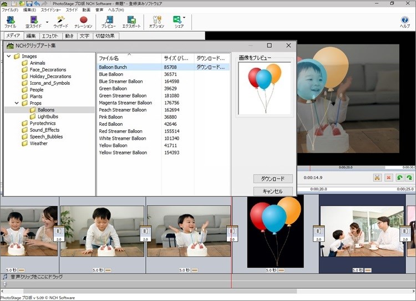Maximize the NCHクリップアート集 dialog
416x301 pixels.
click(269, 45)
